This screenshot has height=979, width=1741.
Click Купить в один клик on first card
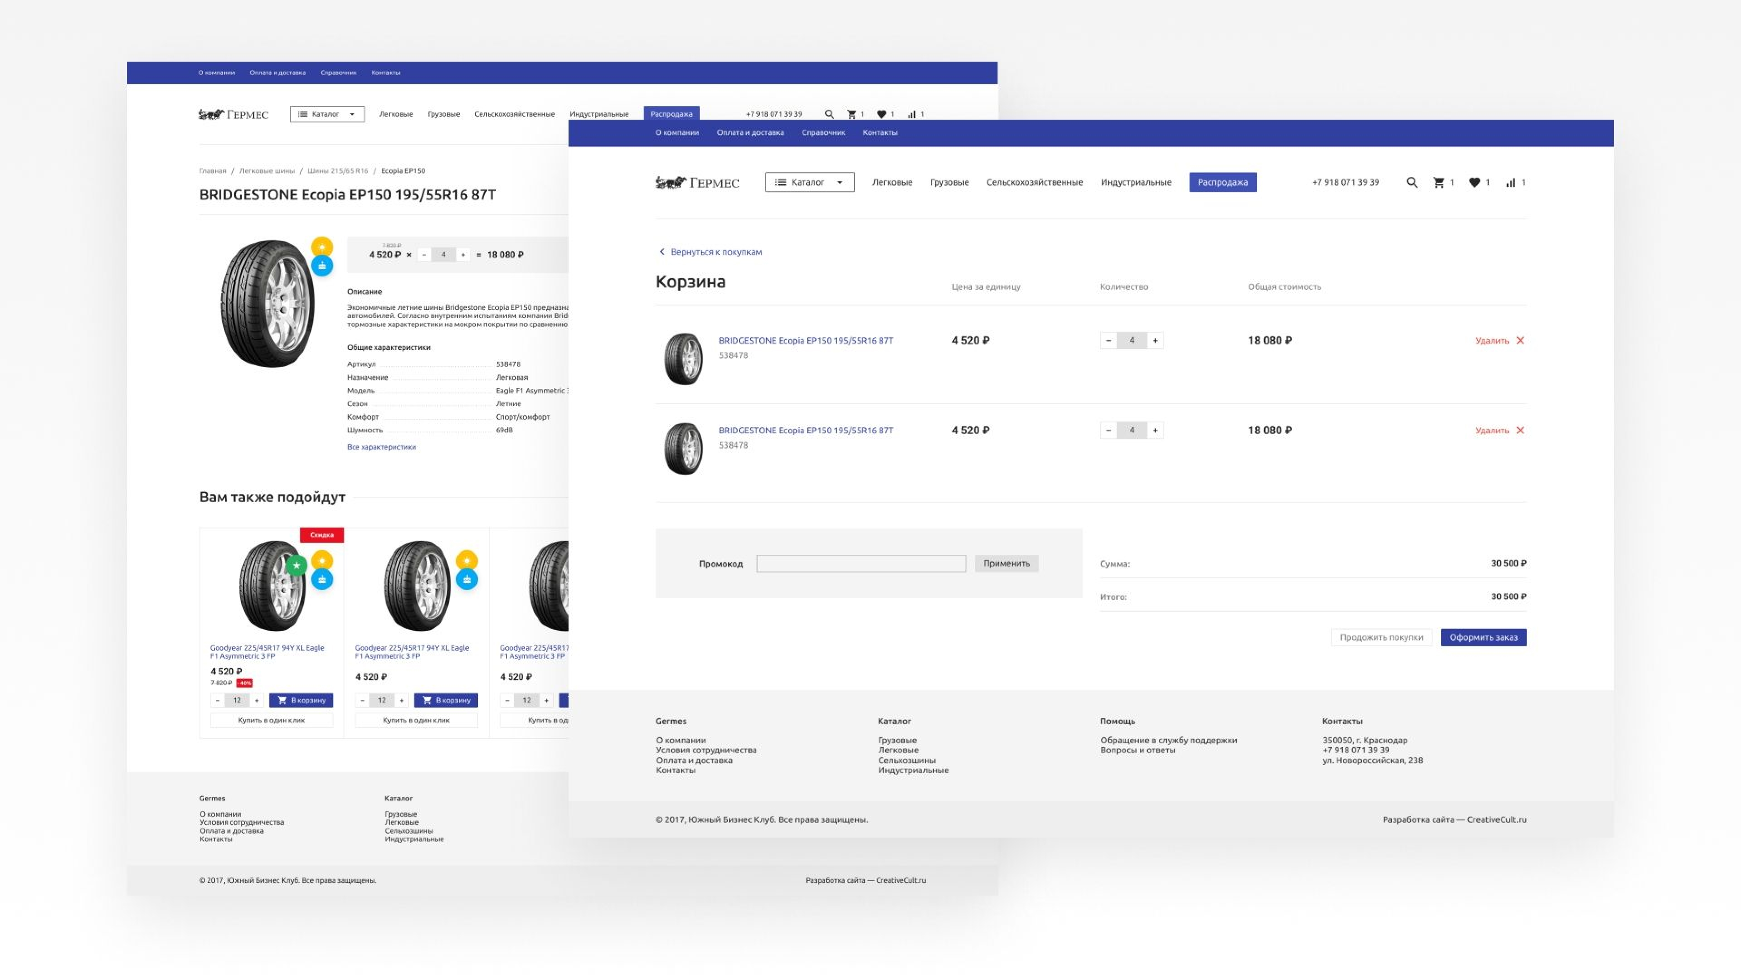pos(271,720)
